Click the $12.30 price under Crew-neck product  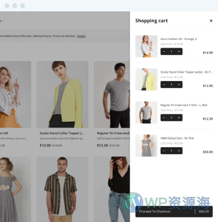point(102,145)
